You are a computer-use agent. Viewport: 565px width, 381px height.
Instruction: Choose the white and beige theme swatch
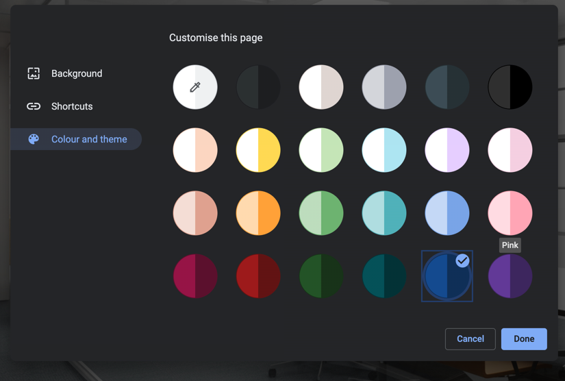[321, 87]
